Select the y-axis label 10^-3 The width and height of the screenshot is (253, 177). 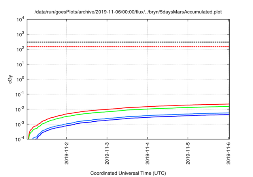point(20,124)
